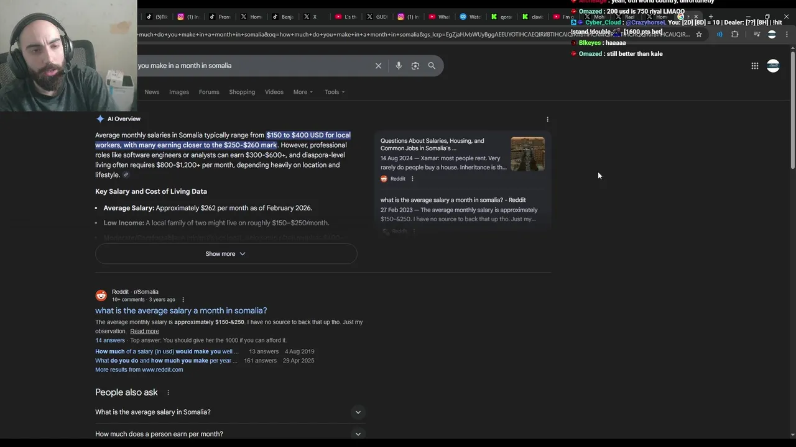Switch to the 'Prom' TikTok tab
This screenshot has width=796, height=447.
point(220,17)
